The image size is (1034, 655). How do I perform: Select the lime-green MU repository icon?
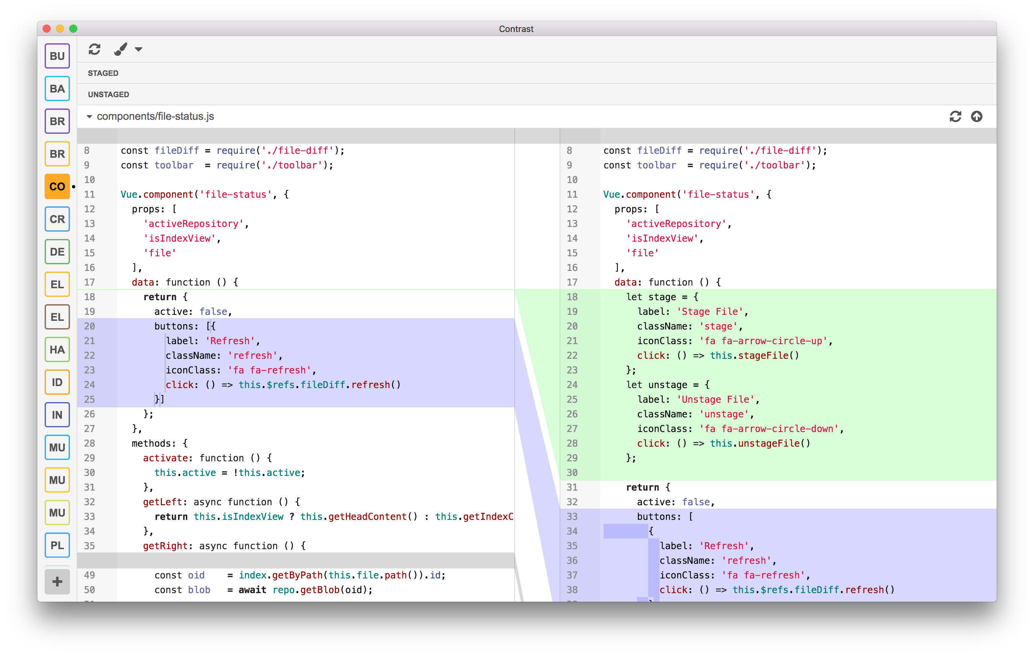[x=57, y=512]
